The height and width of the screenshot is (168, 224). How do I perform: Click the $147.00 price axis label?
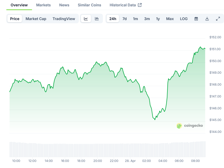[x=215, y=96]
